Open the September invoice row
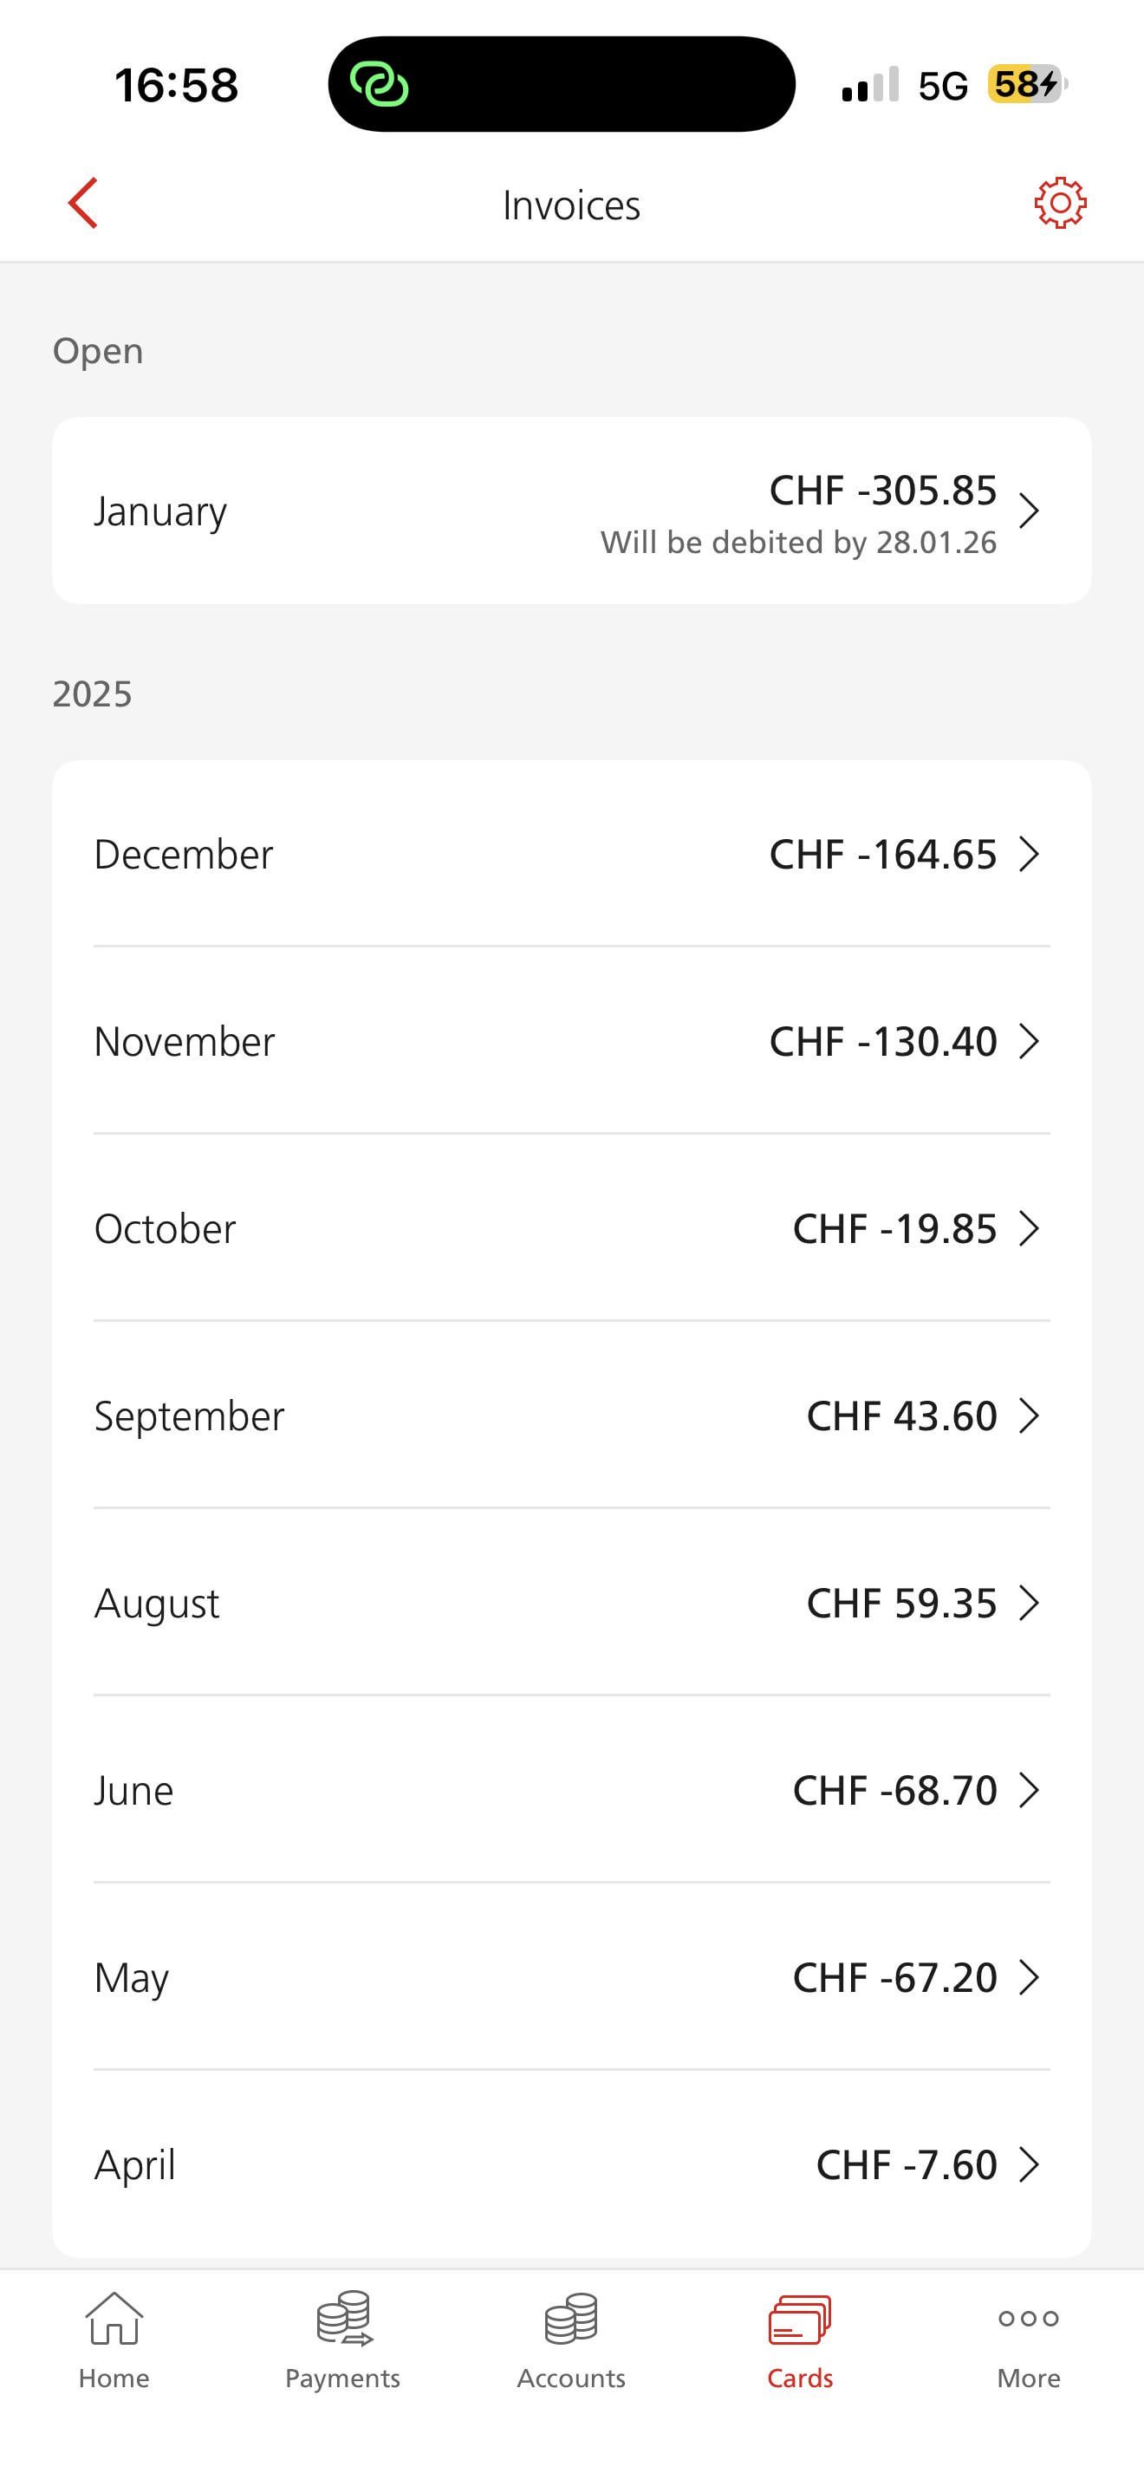Image resolution: width=1144 pixels, height=2486 pixels. point(571,1415)
